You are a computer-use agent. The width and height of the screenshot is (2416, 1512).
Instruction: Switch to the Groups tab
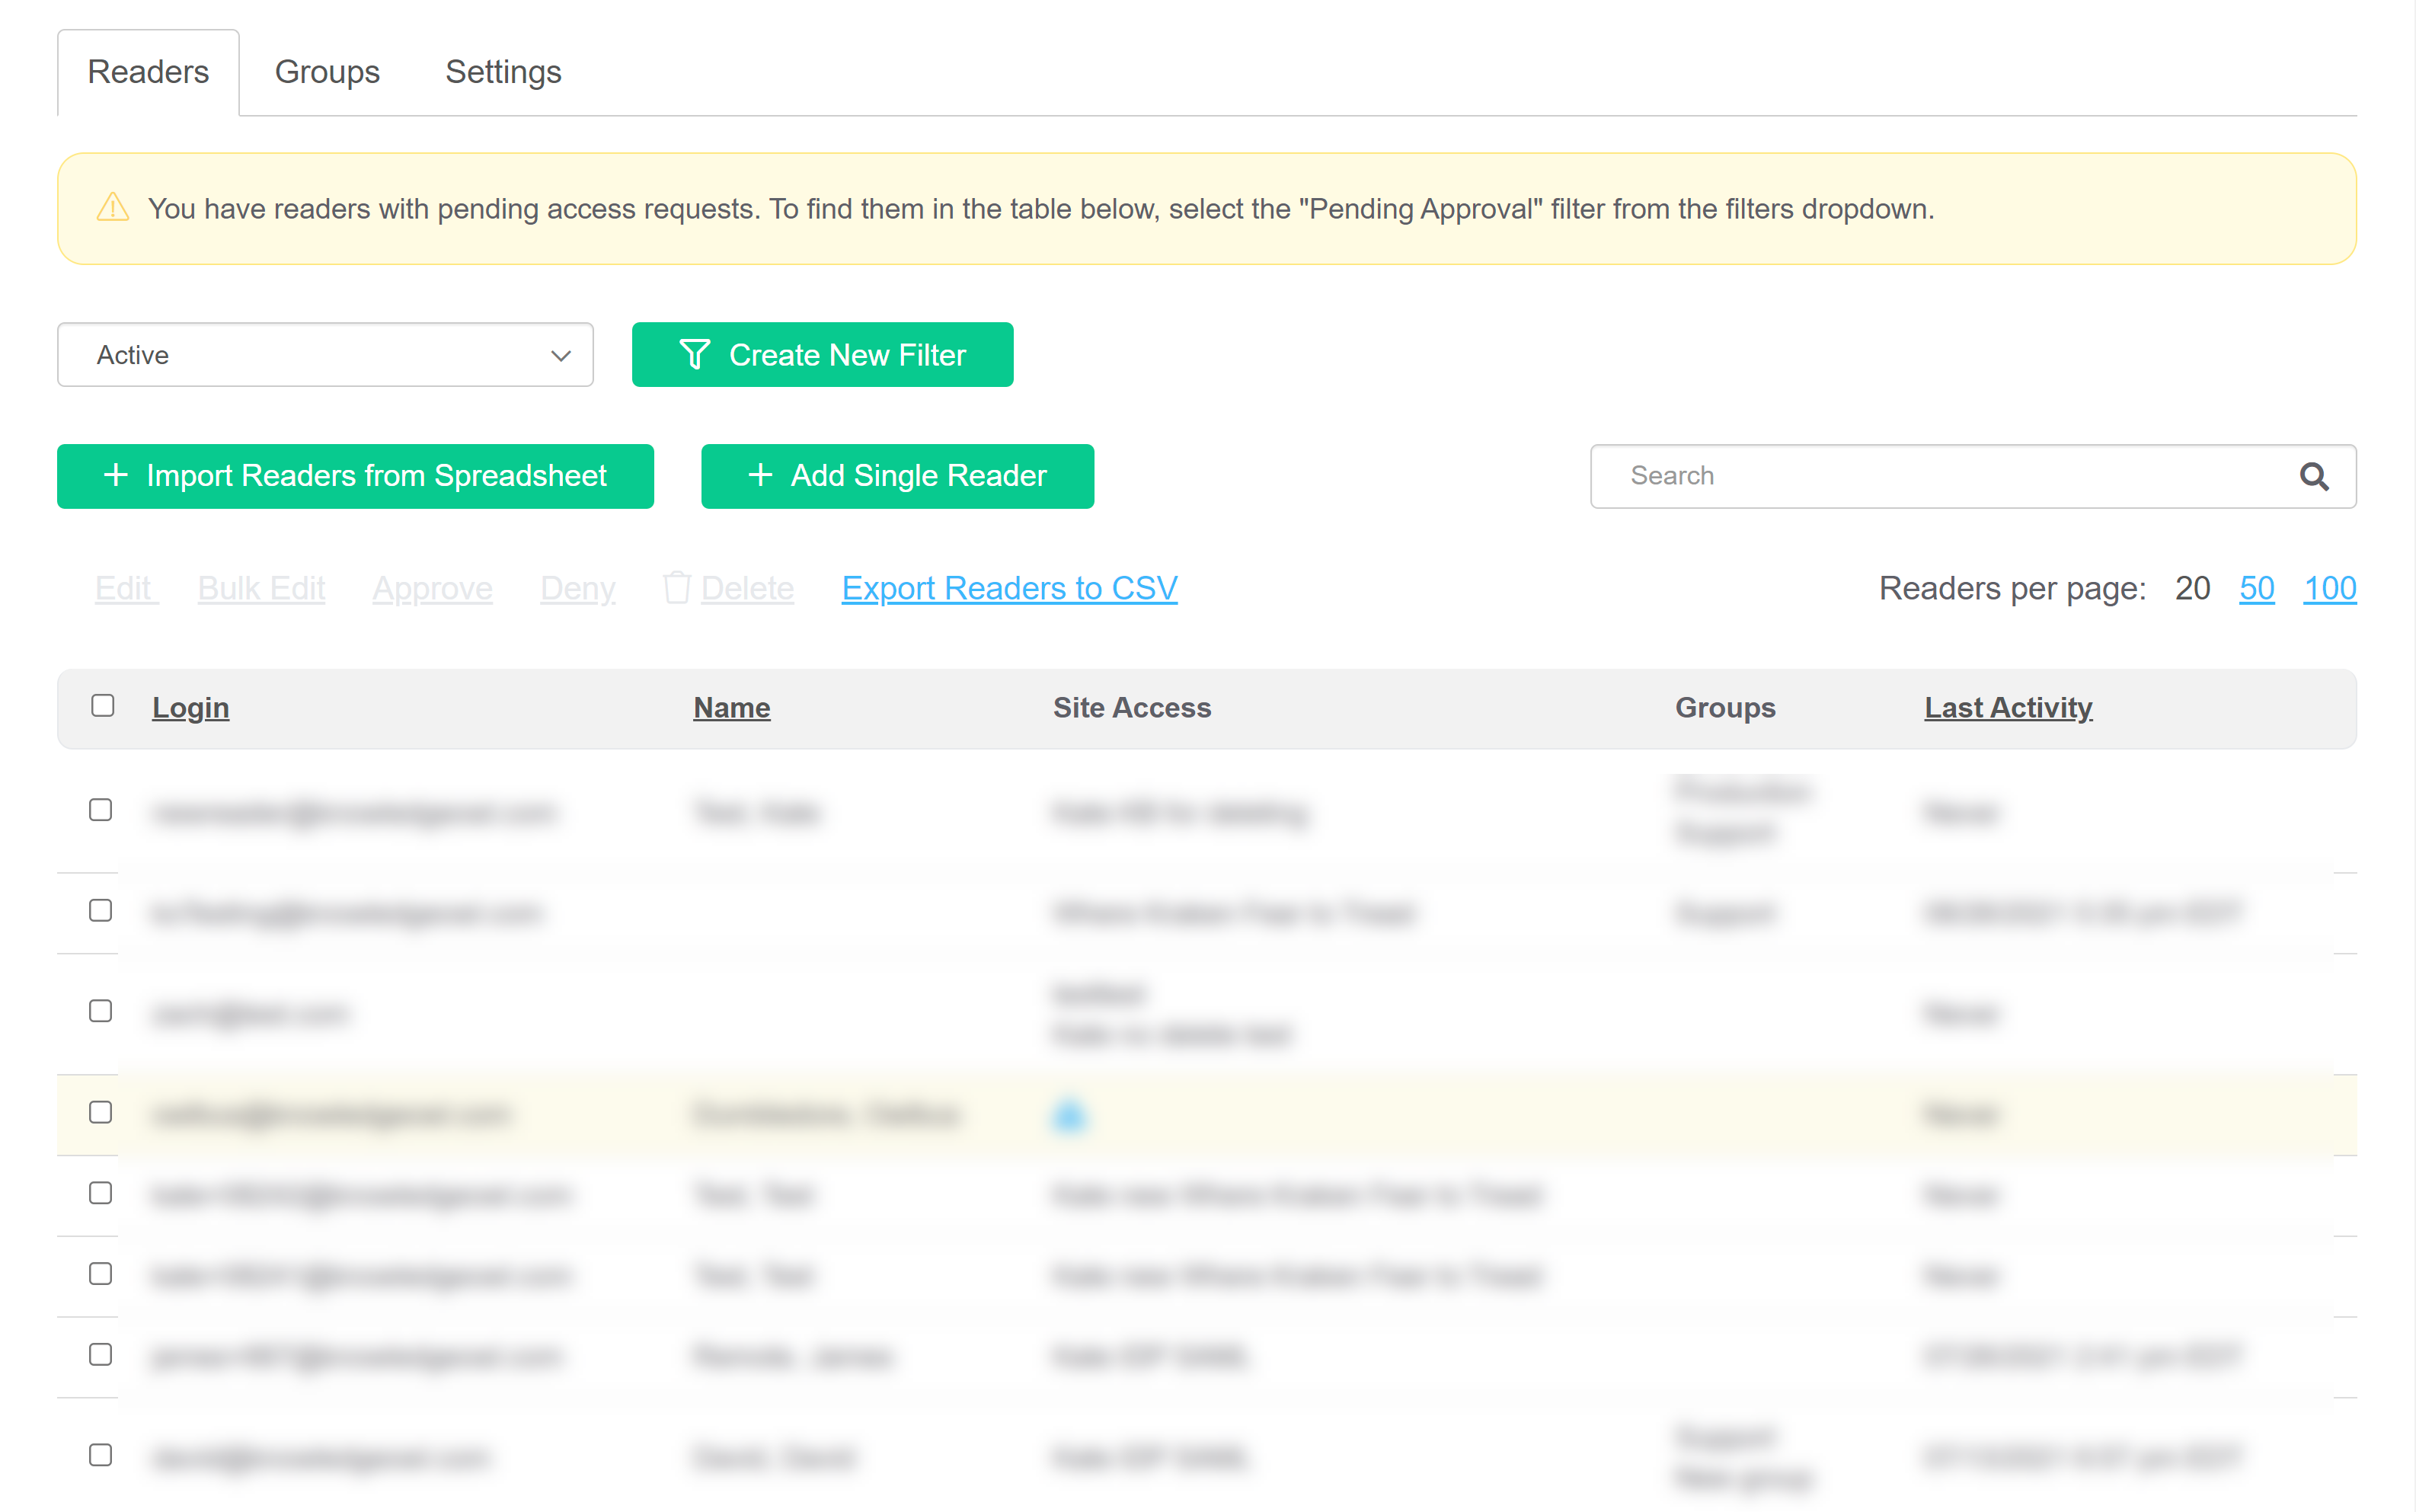(x=327, y=72)
